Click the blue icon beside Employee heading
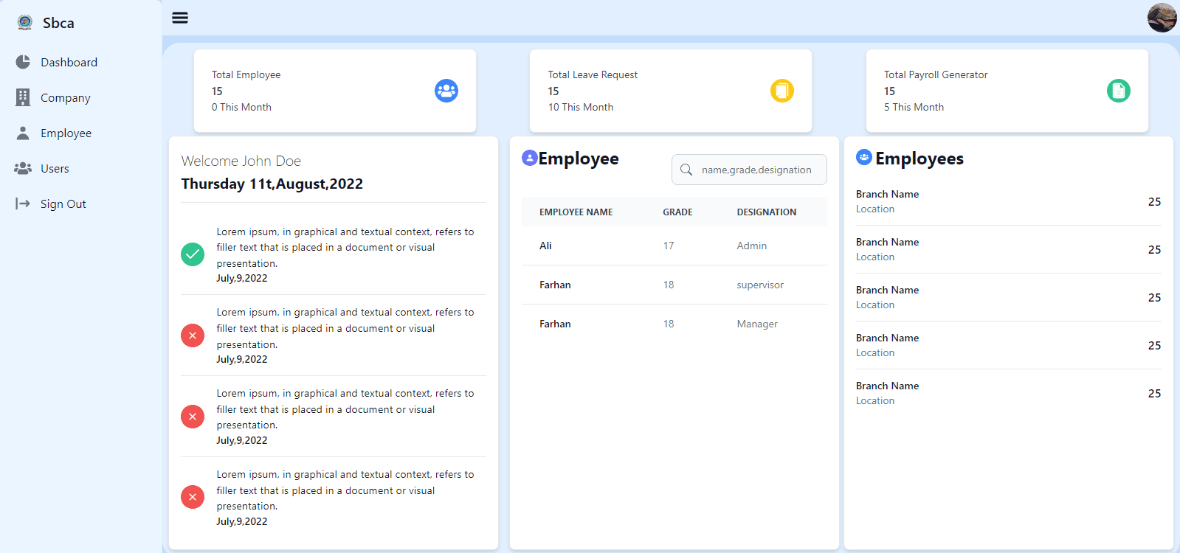 (530, 157)
